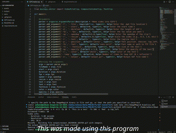Click the moviepy.editor import line
This screenshot has height=133, width=176.
coord(73,9)
